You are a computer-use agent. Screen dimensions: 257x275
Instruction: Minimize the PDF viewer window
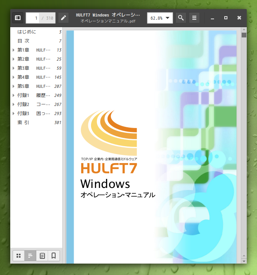[x=212, y=18]
